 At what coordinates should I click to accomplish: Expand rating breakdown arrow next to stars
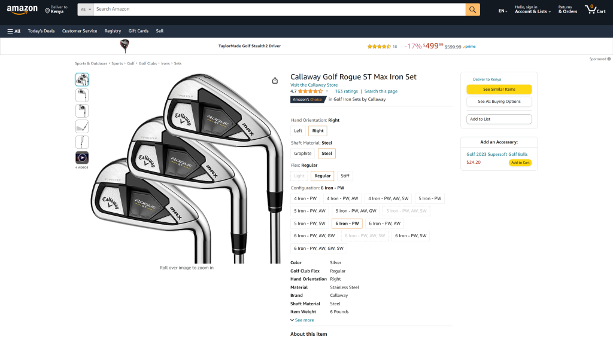(x=327, y=91)
